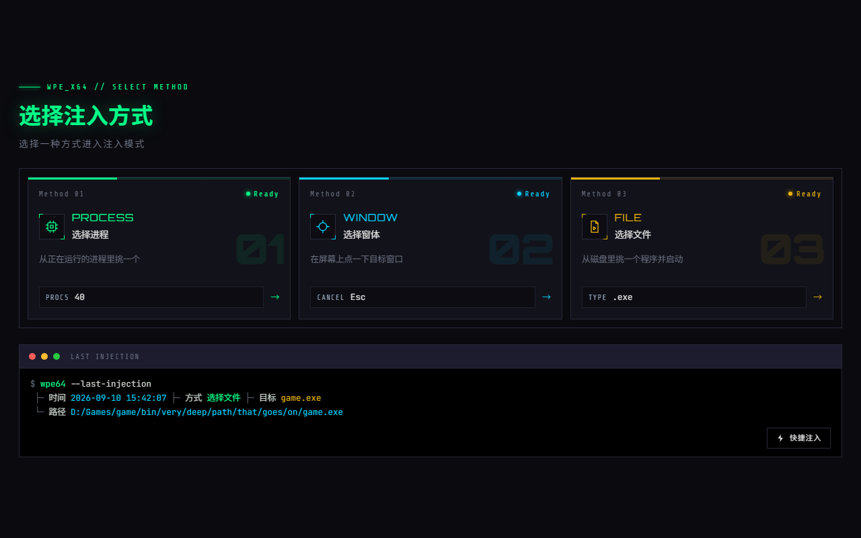Click the timestamp 2026-09-10 15:42:07
Screen dimensions: 861x538
(118, 398)
